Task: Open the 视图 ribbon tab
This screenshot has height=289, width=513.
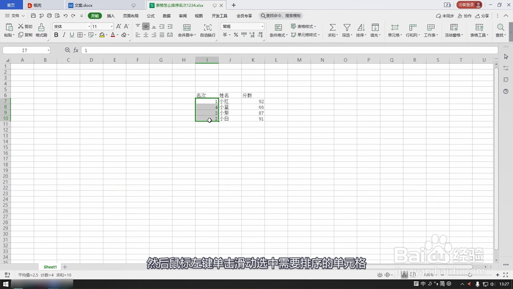Action: point(199,16)
